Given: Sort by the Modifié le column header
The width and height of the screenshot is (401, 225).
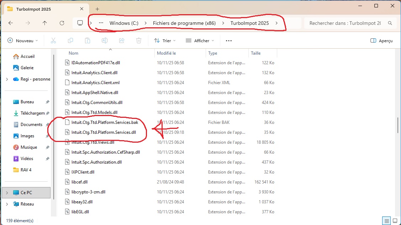Looking at the screenshot, I should click(166, 53).
